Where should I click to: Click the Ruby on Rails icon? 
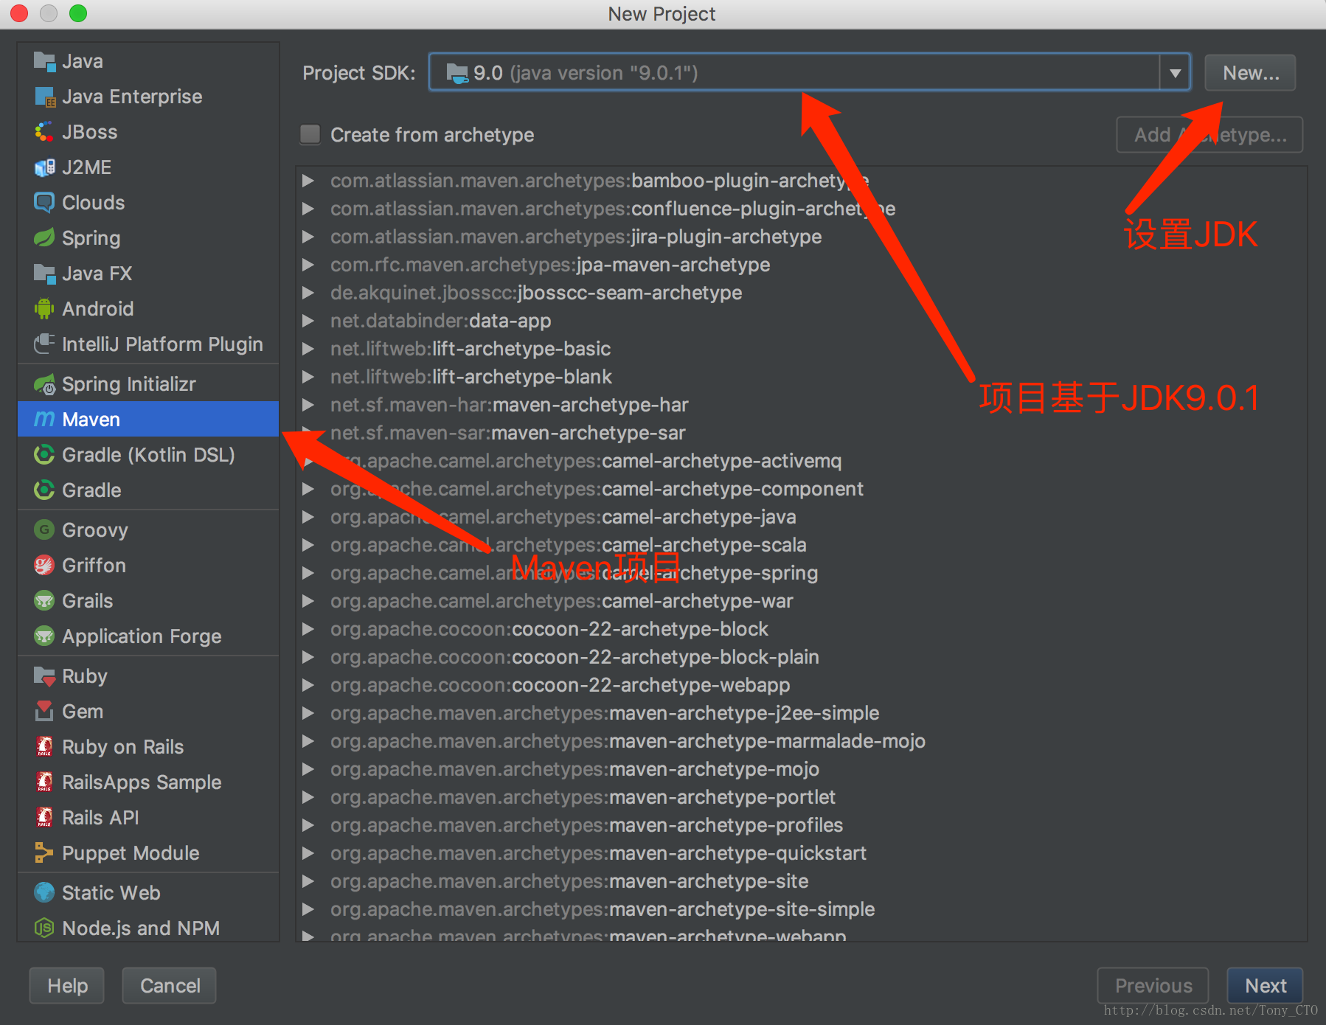[x=44, y=747]
